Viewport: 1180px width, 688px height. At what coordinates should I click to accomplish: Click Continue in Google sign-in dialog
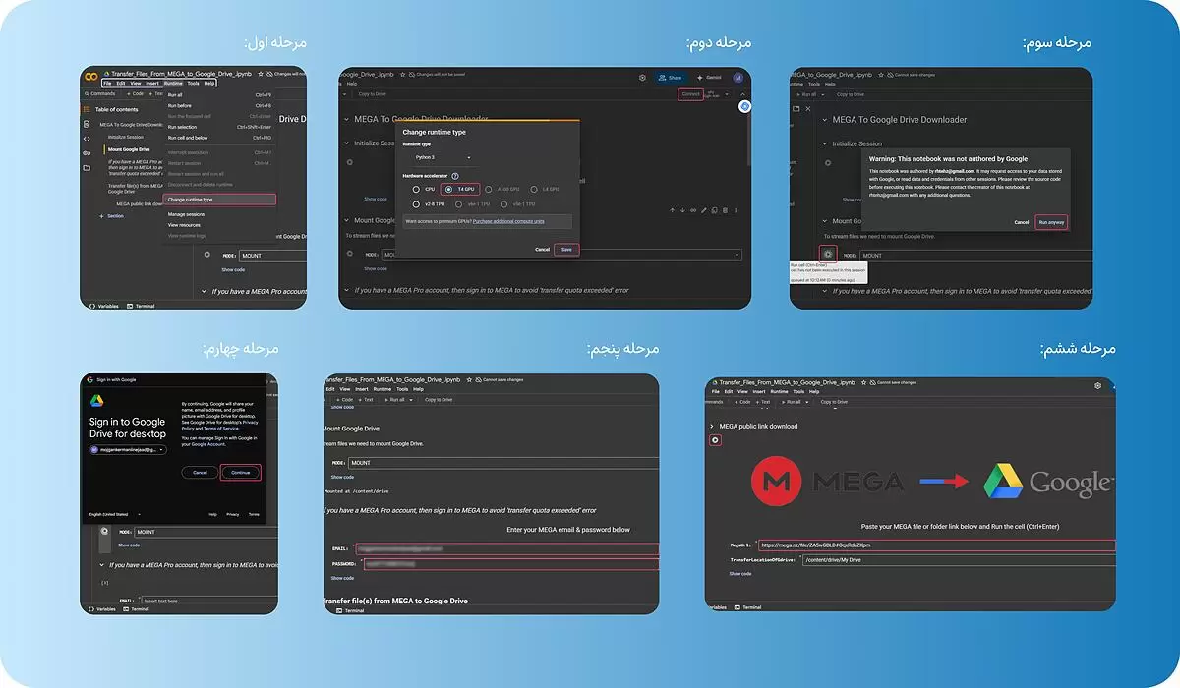coord(241,473)
